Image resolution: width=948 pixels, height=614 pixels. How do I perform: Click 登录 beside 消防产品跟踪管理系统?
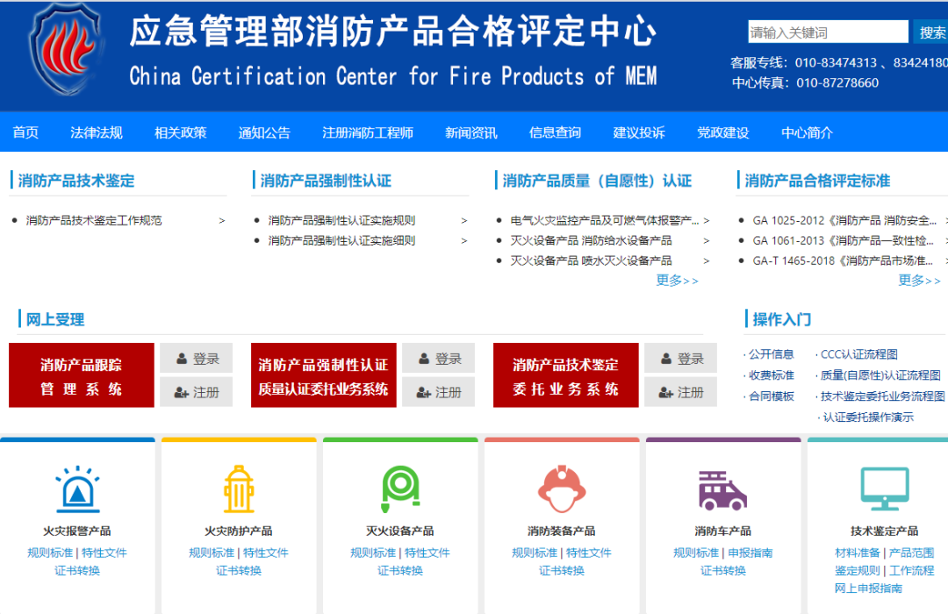tap(196, 358)
